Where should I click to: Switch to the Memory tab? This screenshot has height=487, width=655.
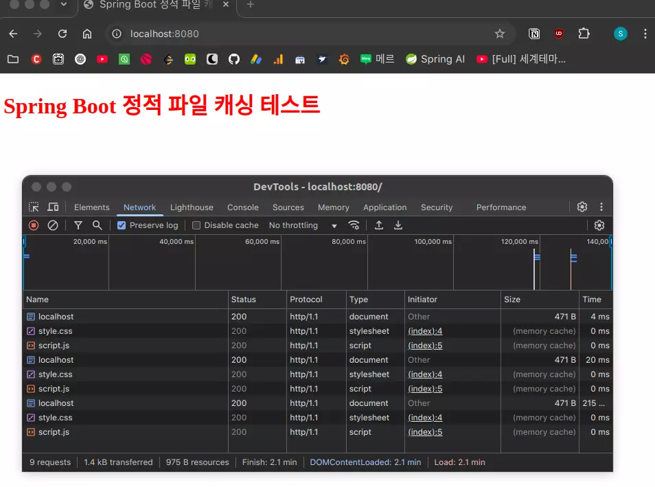(x=334, y=207)
